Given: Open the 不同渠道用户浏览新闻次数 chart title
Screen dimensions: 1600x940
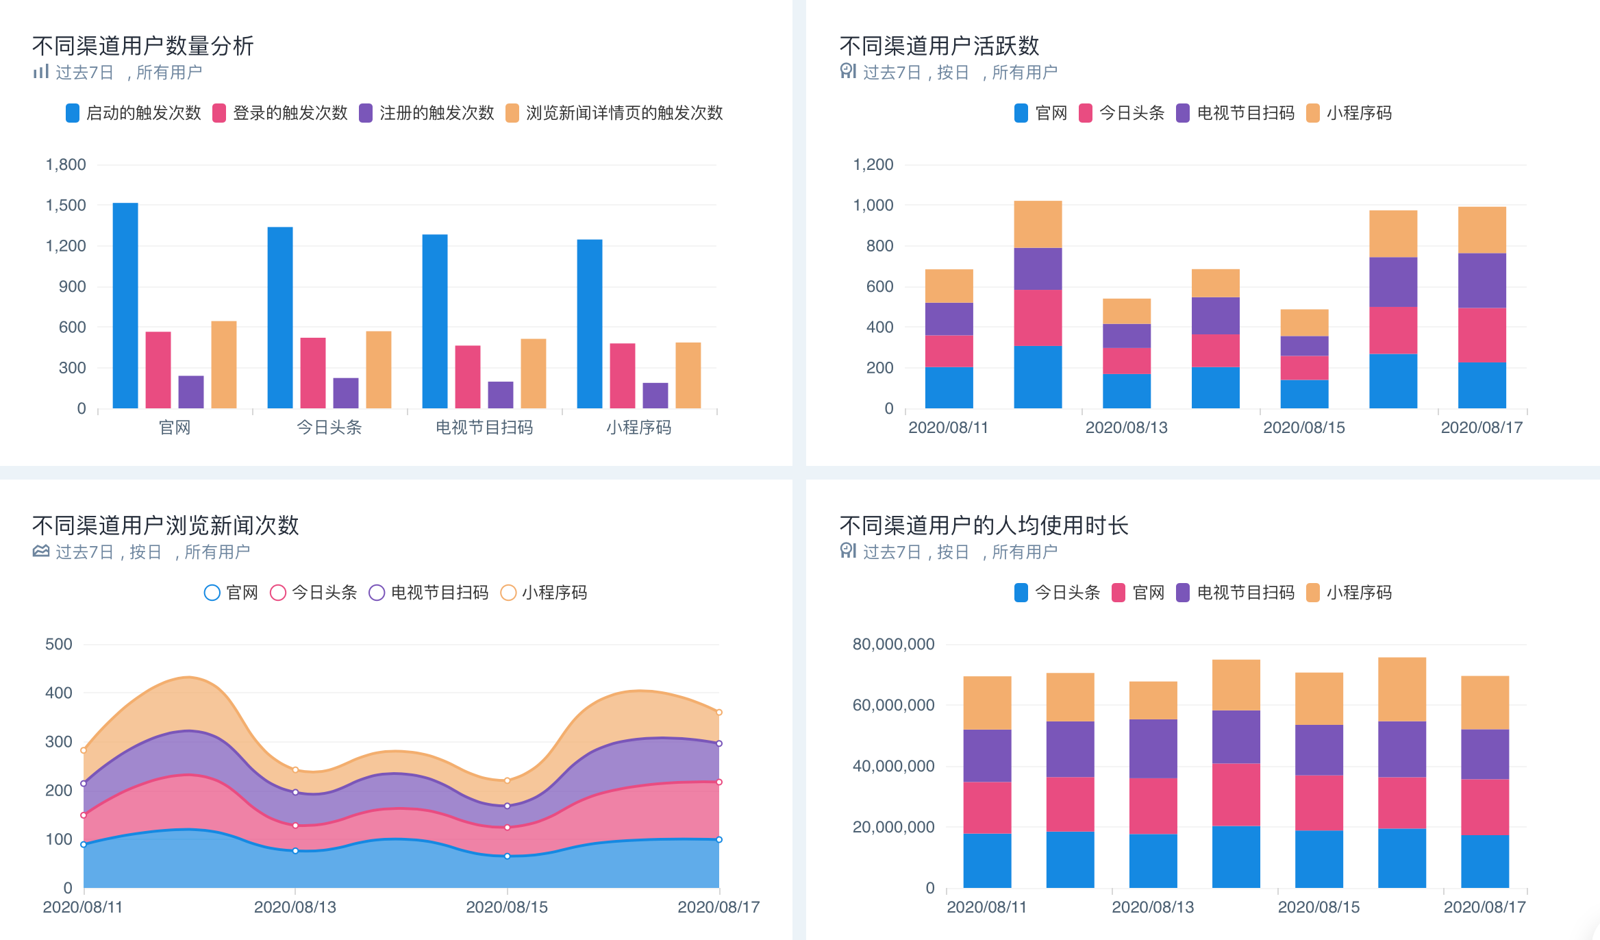Looking at the screenshot, I should [166, 525].
